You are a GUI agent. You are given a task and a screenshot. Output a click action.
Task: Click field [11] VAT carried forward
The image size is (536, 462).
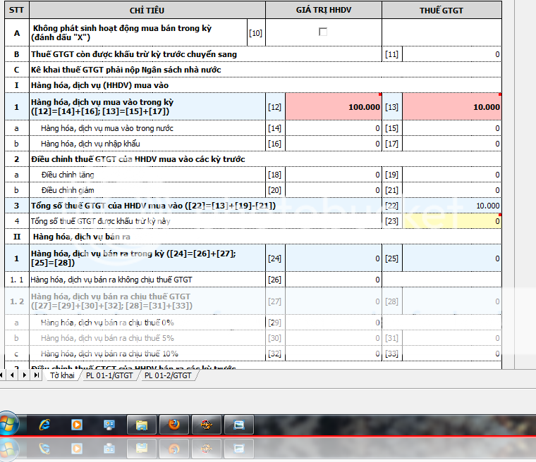(x=451, y=54)
